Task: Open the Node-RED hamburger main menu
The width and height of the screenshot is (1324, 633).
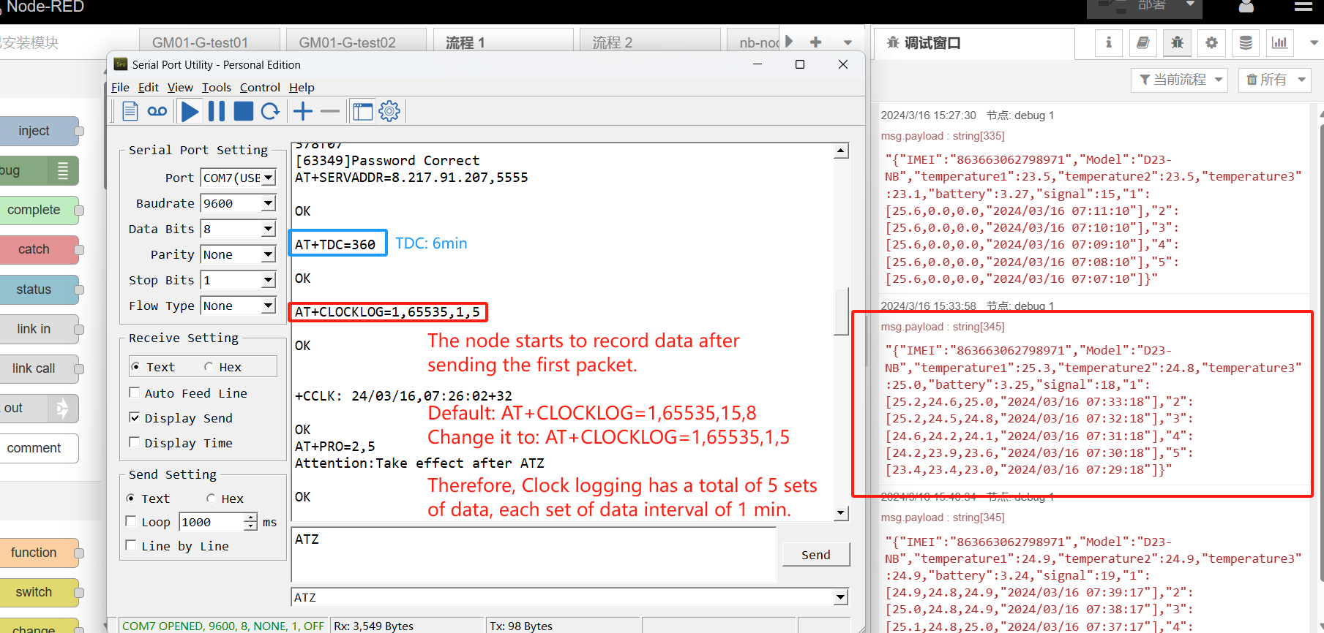Action: coord(1304,7)
